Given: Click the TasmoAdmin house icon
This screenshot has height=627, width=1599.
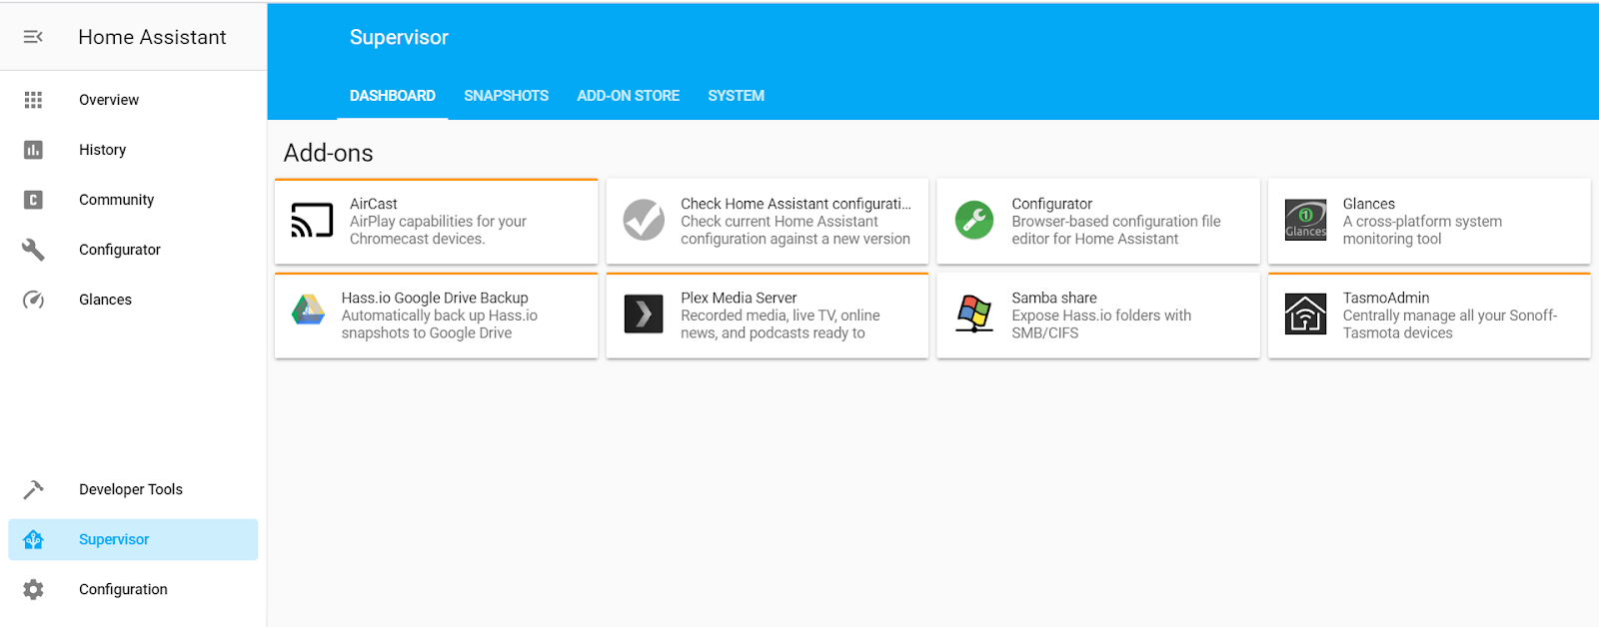Looking at the screenshot, I should pyautogui.click(x=1305, y=313).
